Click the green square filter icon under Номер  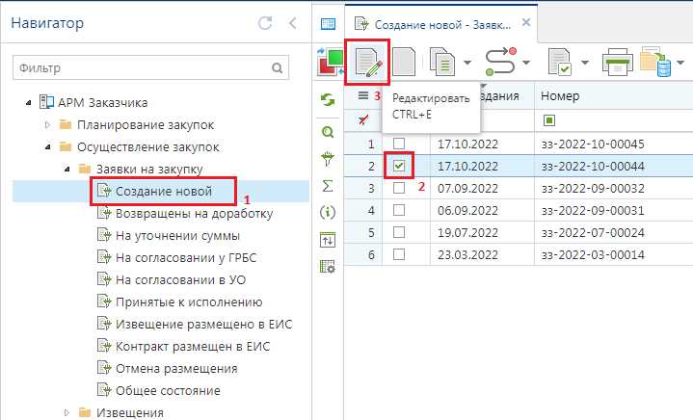549,120
